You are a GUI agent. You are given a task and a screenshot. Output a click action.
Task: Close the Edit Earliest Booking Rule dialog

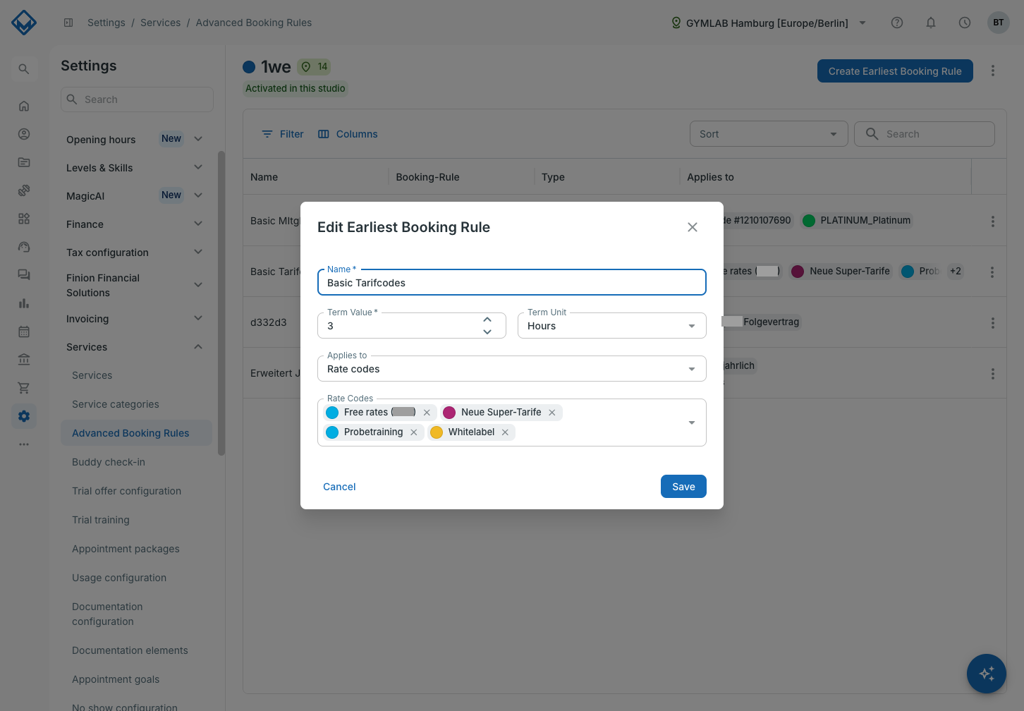693,227
